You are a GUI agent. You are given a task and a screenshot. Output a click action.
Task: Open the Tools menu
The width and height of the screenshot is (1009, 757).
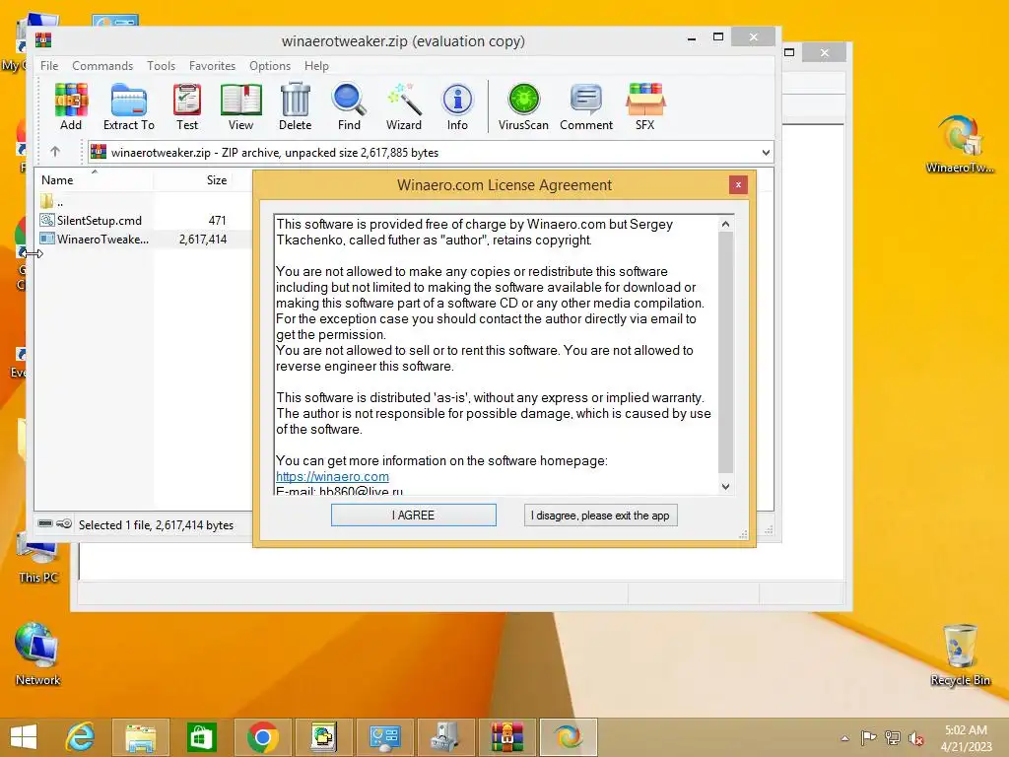coord(161,66)
